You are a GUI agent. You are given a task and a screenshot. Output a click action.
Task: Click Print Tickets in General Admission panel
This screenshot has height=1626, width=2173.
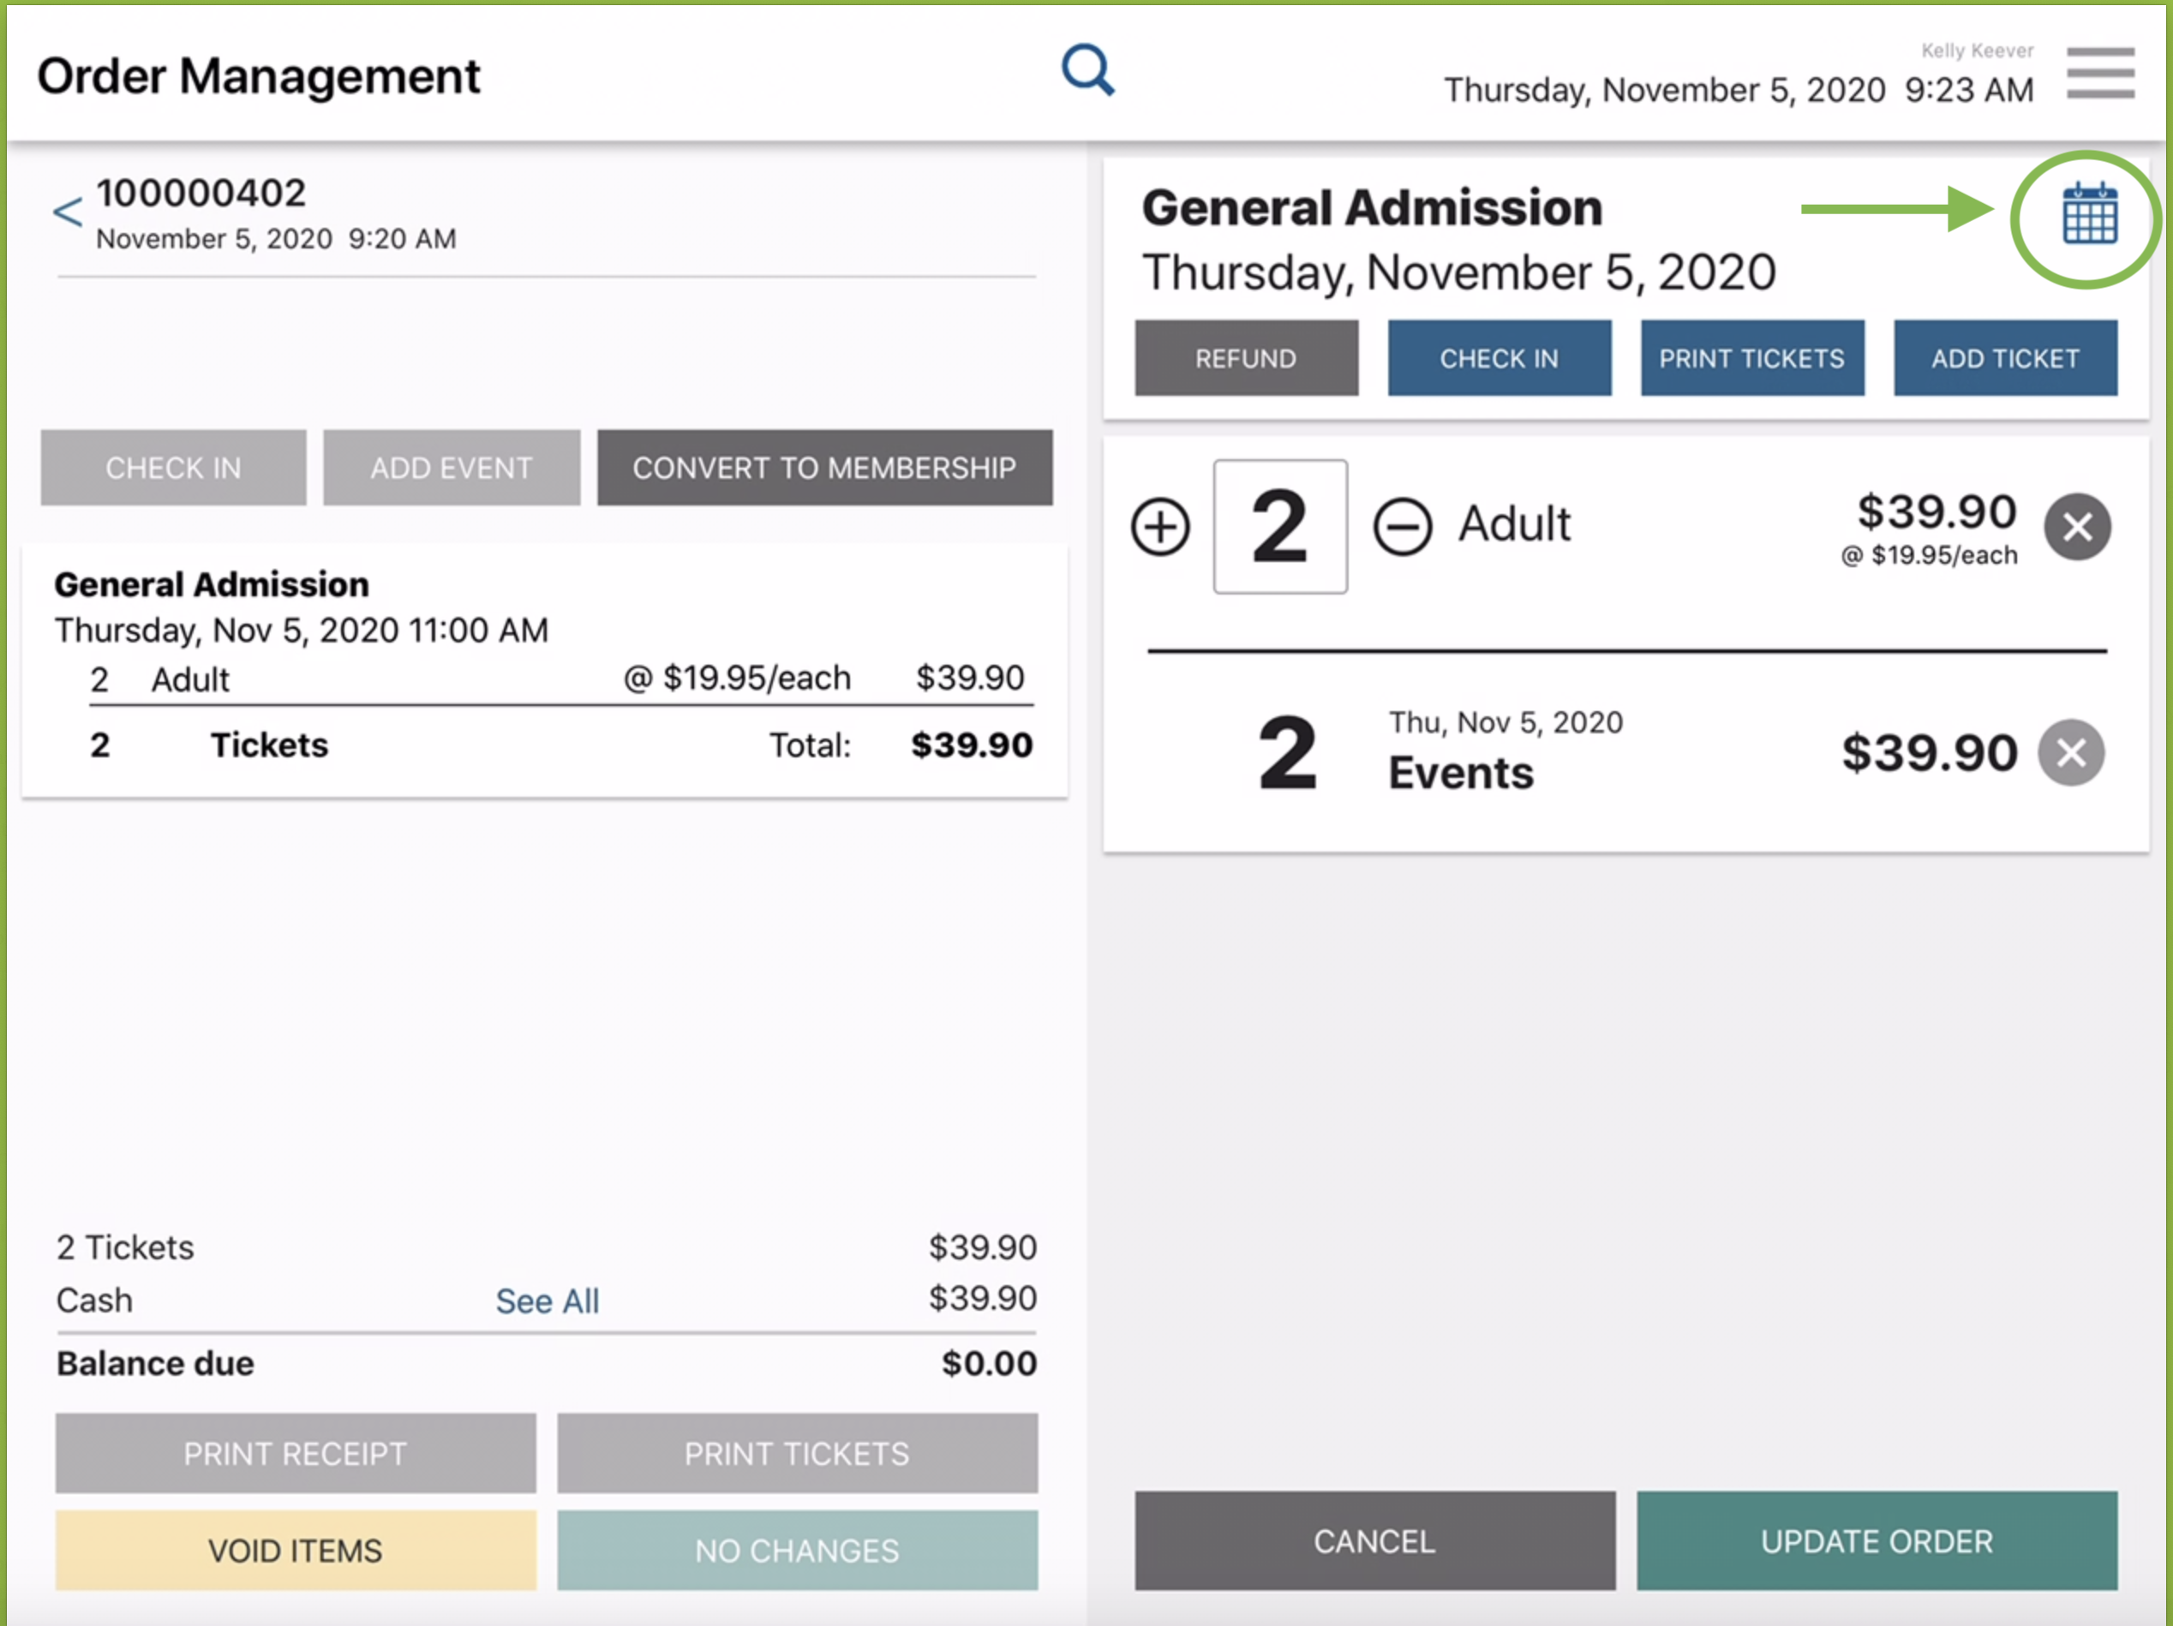1751,358
